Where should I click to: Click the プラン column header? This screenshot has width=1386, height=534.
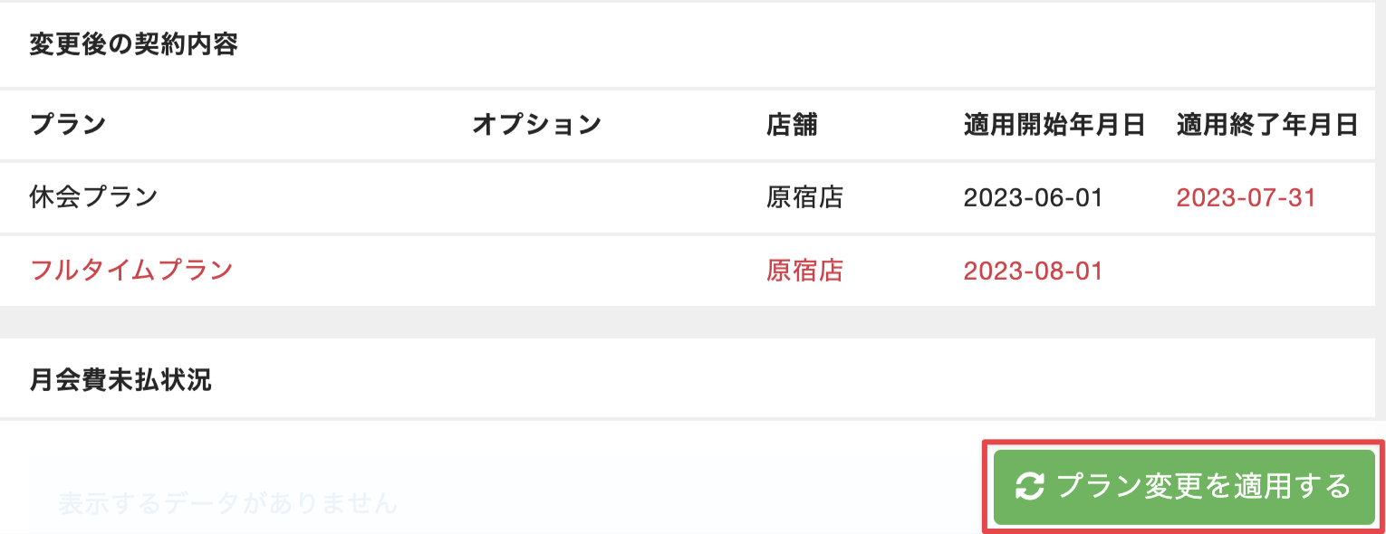pos(68,125)
